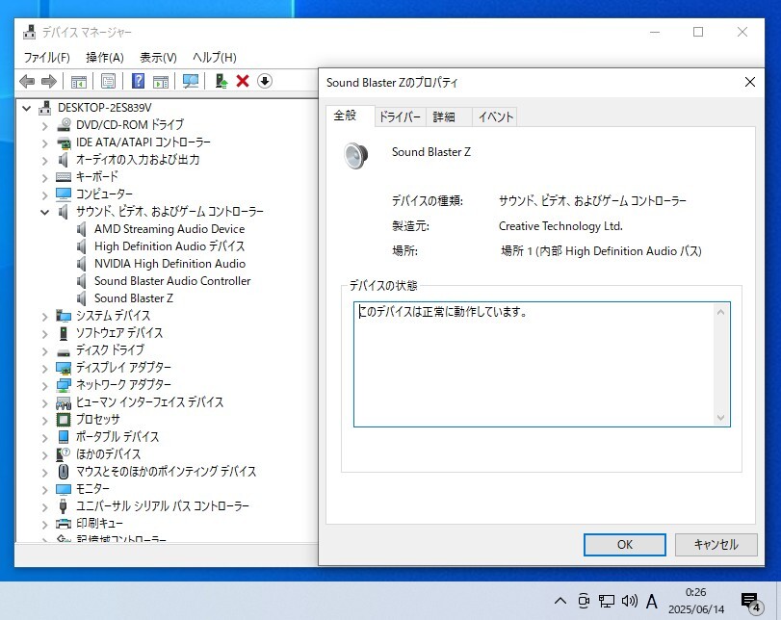Click the ディスプレイ アダプター icon

tap(64, 368)
